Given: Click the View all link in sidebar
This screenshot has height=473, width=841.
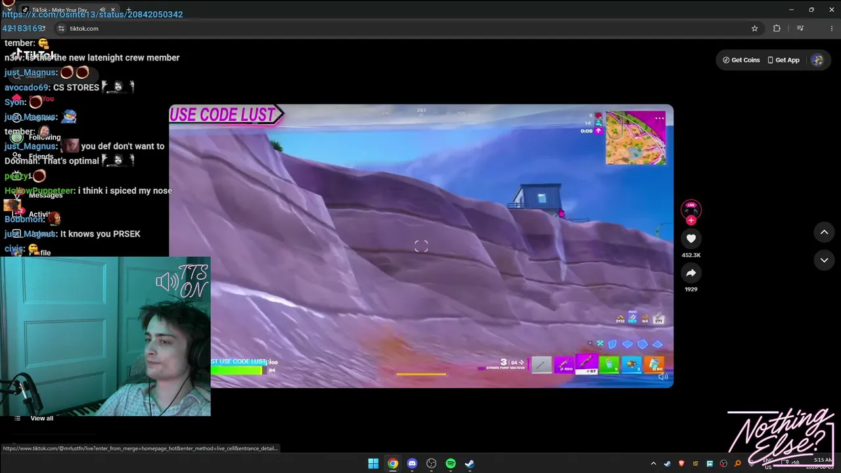Looking at the screenshot, I should pyautogui.click(x=41, y=418).
